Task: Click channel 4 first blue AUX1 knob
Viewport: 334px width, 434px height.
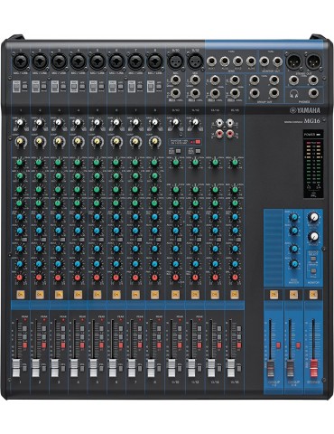Action: point(78,217)
